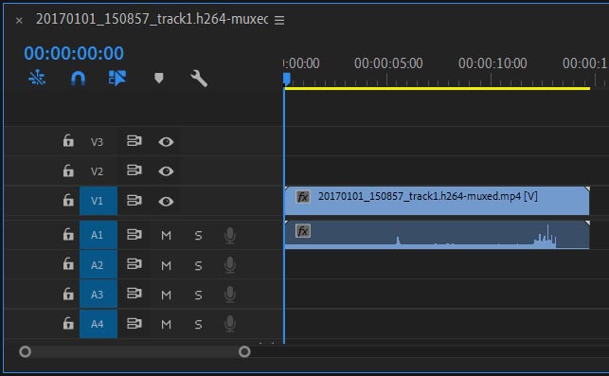Viewport: 609px width, 376px height.
Task: Enable voice-over record on A2
Action: point(230,265)
